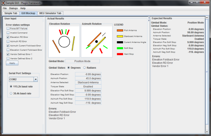Open the File menu
This screenshot has height=136, width=211.
coord(5,8)
